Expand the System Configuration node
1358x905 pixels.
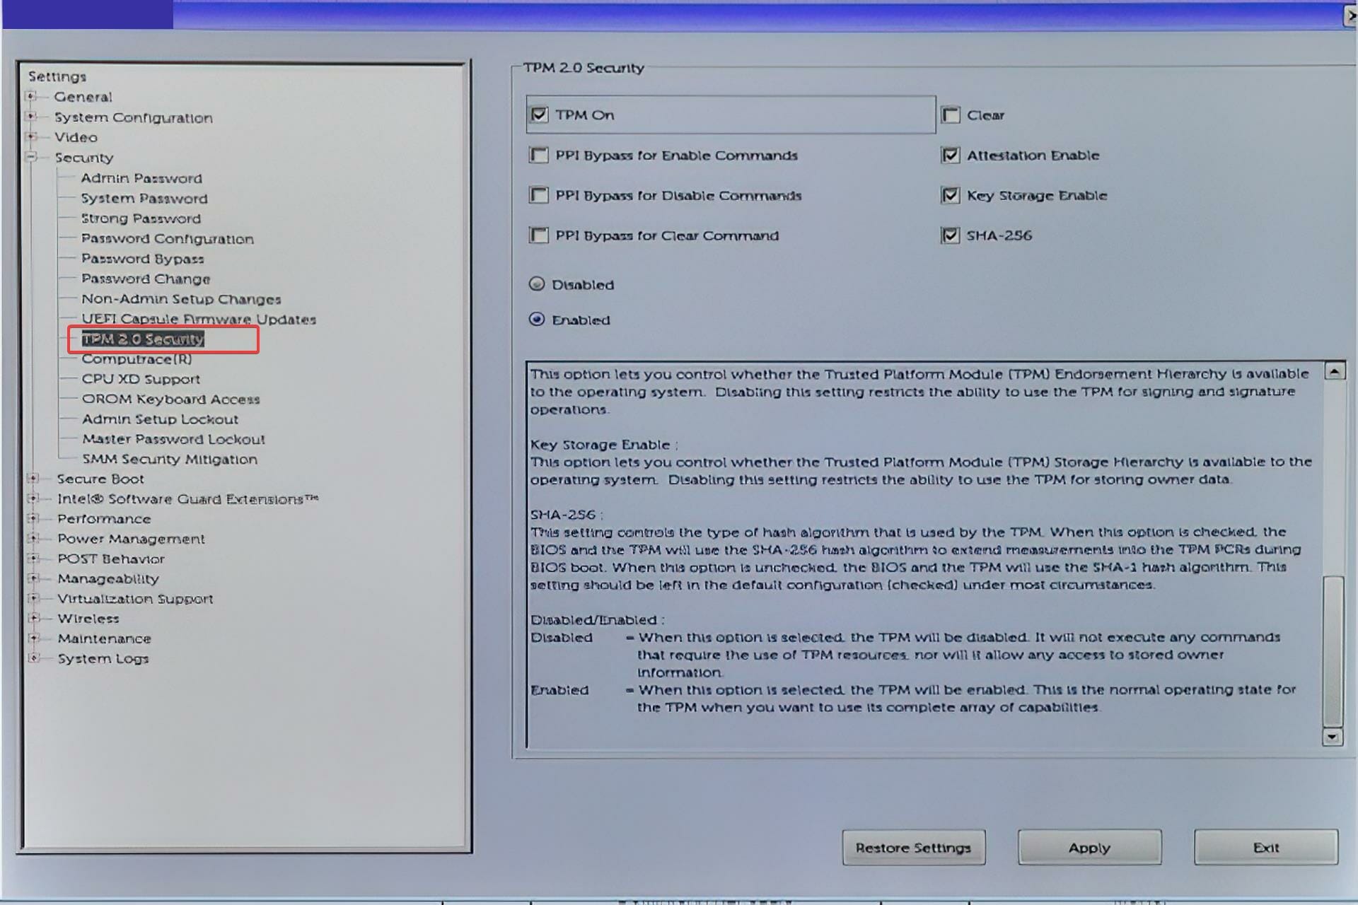click(x=30, y=116)
